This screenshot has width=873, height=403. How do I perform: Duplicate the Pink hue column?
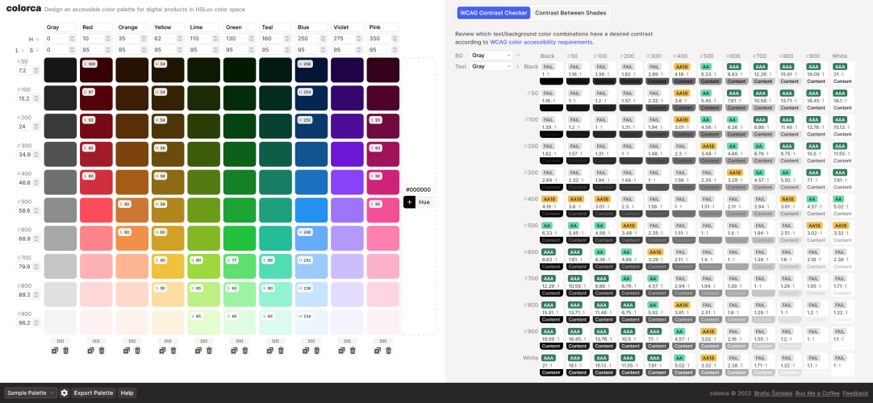(378, 351)
